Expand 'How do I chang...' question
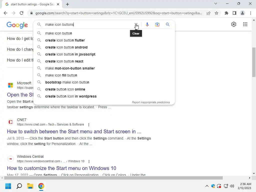 click(x=20, y=49)
